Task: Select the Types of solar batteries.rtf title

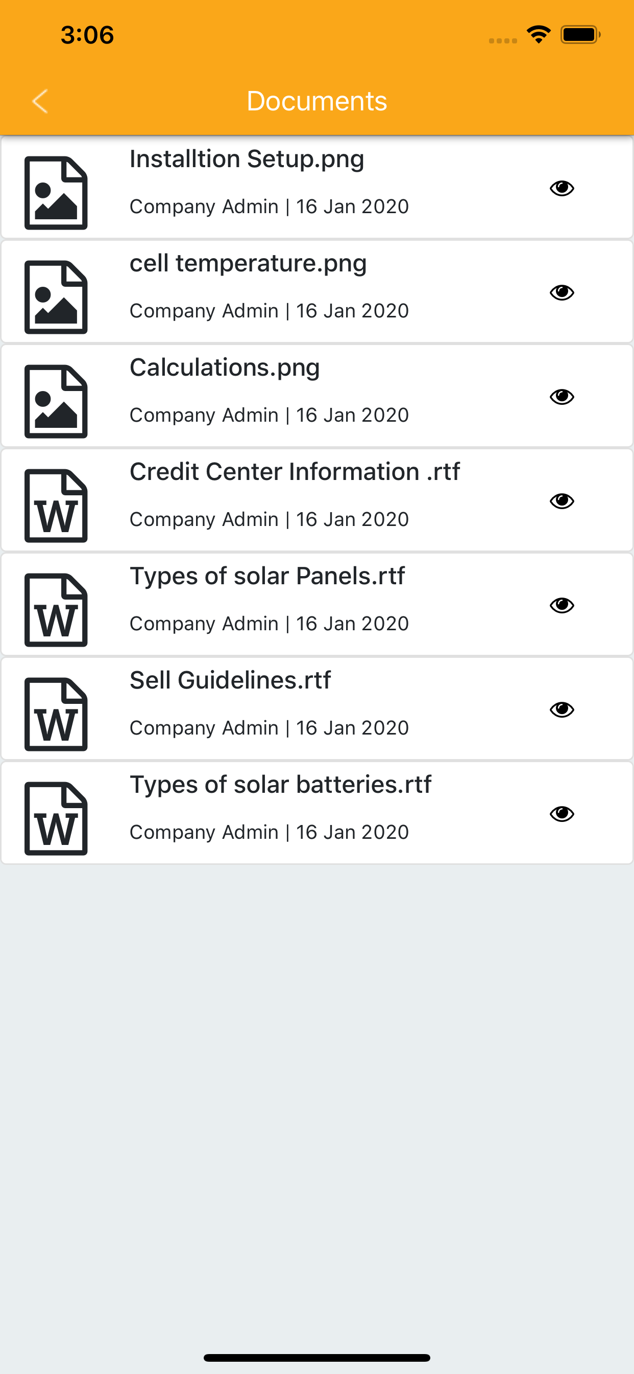Action: tap(281, 785)
